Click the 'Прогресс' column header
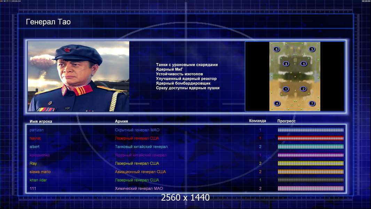The height and width of the screenshot is (209, 371). 286,121
